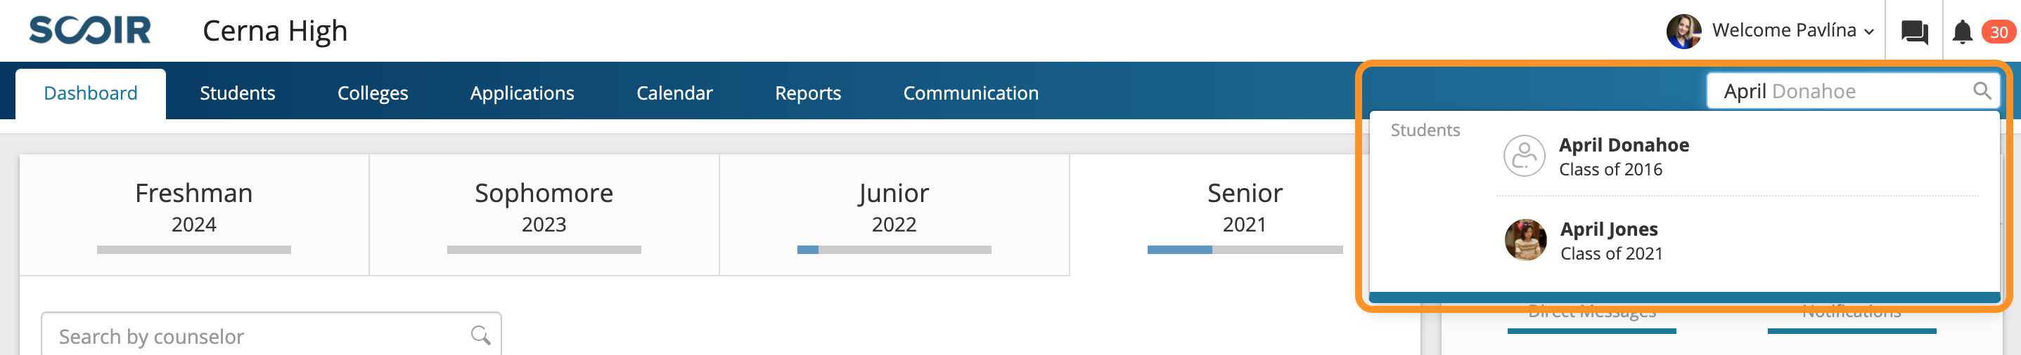Click the SCOIR logo
The height and width of the screenshot is (355, 2021).
click(89, 30)
